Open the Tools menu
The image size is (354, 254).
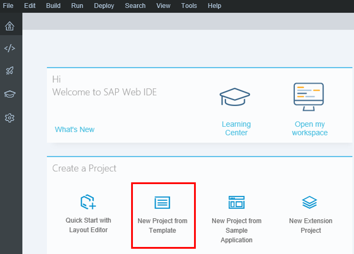tap(189, 6)
